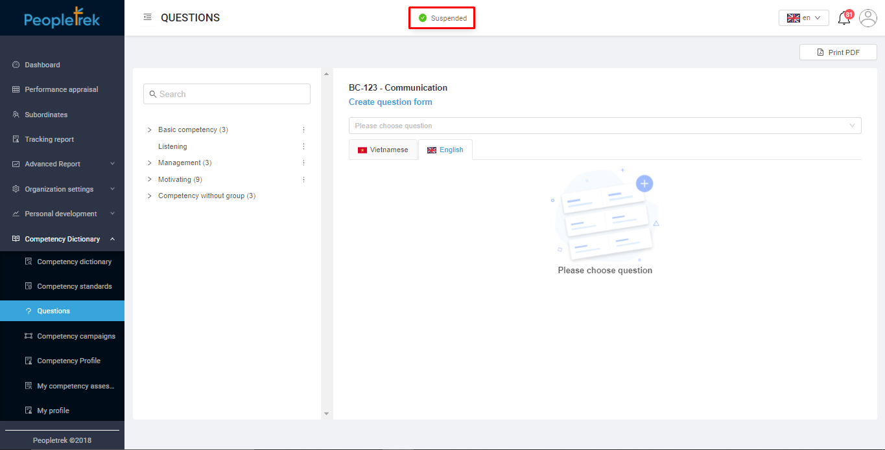Open more options for Motivating
Image resolution: width=885 pixels, height=450 pixels.
tap(303, 179)
